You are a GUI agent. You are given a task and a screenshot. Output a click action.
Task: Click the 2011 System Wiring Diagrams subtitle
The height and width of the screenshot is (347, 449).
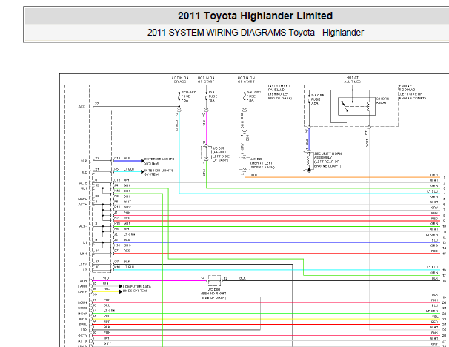tap(255, 33)
